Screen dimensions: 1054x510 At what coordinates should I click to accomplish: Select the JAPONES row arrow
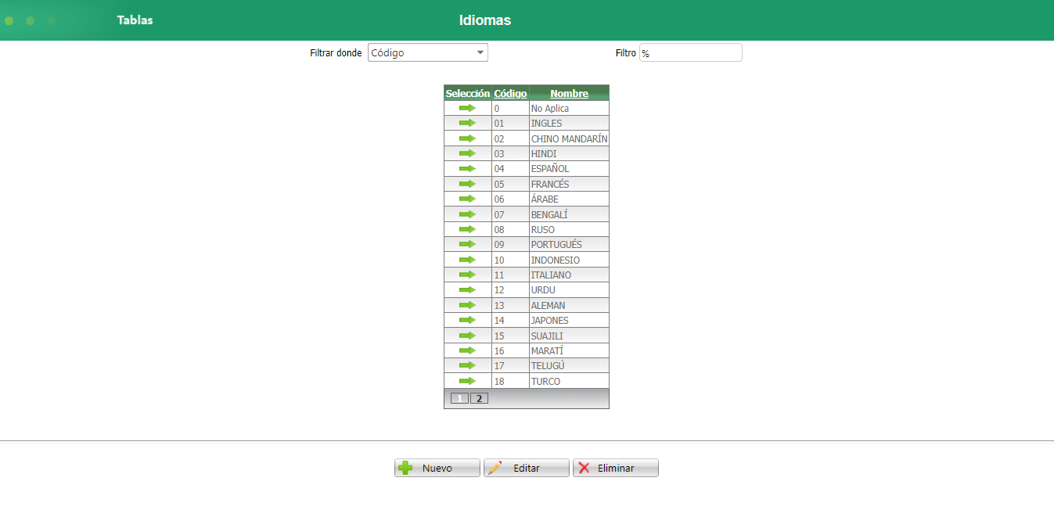click(x=467, y=320)
